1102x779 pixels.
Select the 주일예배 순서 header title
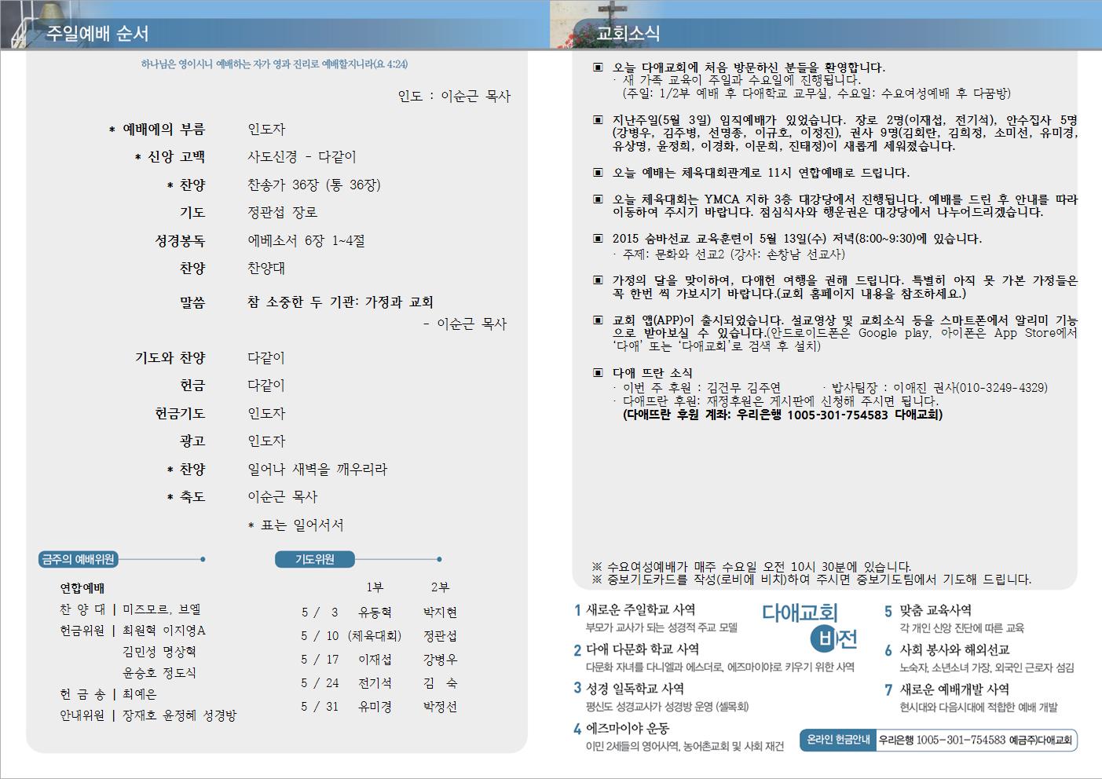coord(97,34)
